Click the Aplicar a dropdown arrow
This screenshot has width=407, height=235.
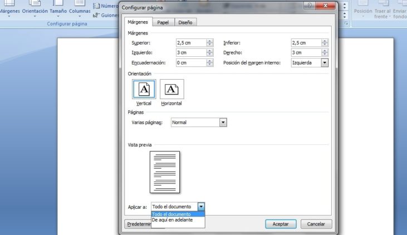point(201,207)
